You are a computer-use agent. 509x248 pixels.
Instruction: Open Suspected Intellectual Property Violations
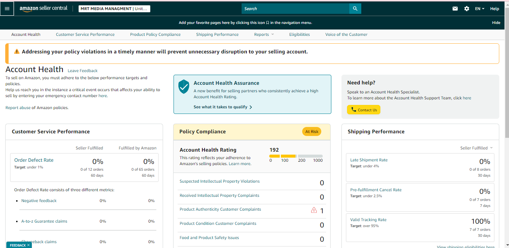(220, 181)
